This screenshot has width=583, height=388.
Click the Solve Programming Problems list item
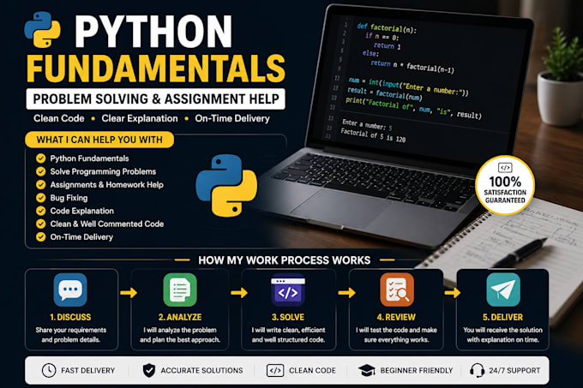pyautogui.click(x=103, y=171)
